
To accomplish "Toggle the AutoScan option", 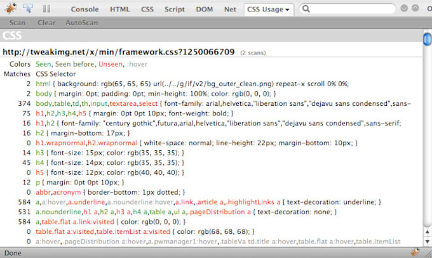I will [x=82, y=22].
